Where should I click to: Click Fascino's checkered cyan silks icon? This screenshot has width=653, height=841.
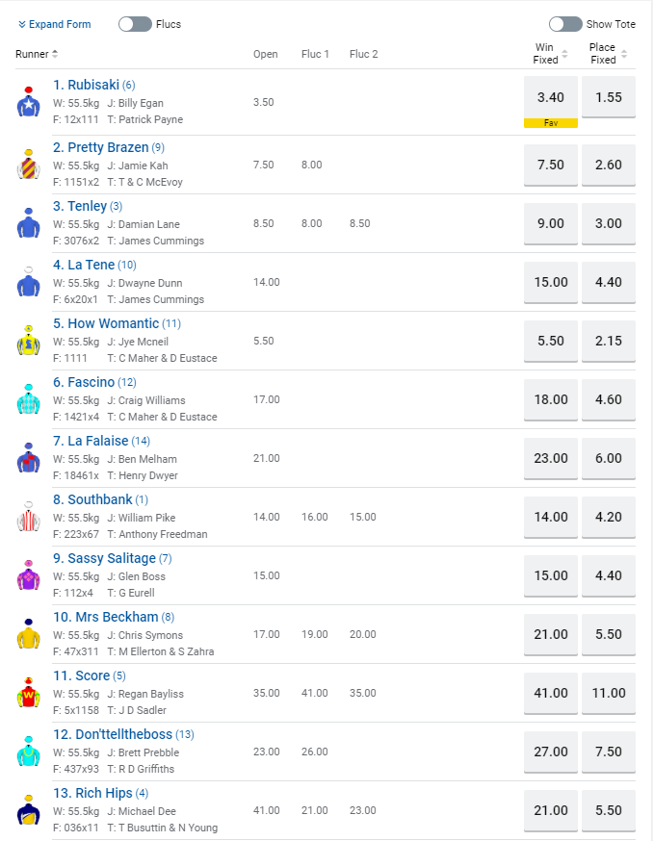(28, 399)
